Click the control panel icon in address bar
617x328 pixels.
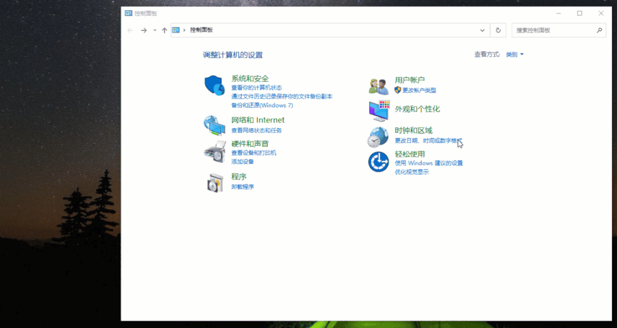point(176,30)
